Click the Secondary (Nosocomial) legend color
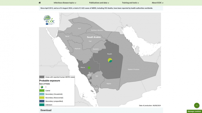Viewport: 202px width, 113px height. coord(42,98)
